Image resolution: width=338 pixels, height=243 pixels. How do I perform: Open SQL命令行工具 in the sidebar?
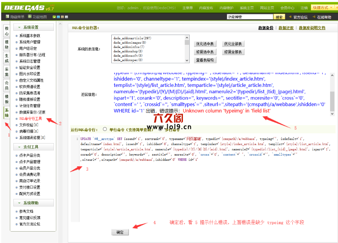tap(31, 118)
